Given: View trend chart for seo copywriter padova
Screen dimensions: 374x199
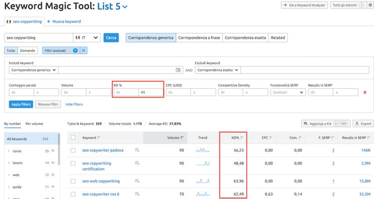Looking at the screenshot, I should click(x=203, y=150).
